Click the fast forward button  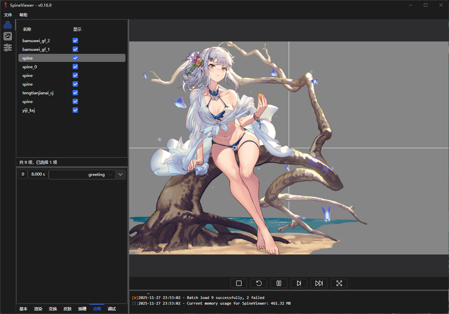point(319,283)
